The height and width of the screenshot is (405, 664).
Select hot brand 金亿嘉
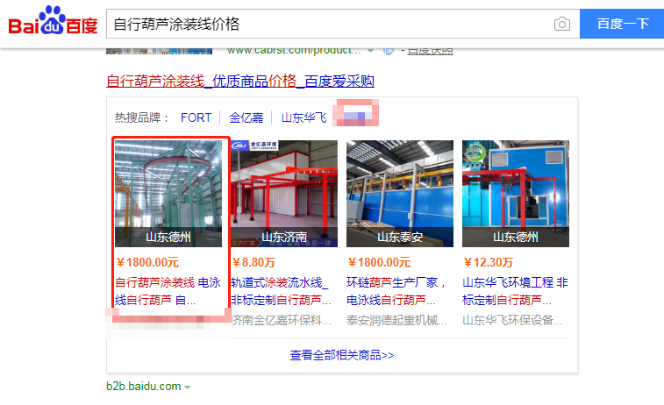246,117
